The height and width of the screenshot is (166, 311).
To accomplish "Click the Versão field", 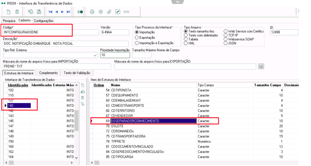I will pyautogui.click(x=115, y=32).
